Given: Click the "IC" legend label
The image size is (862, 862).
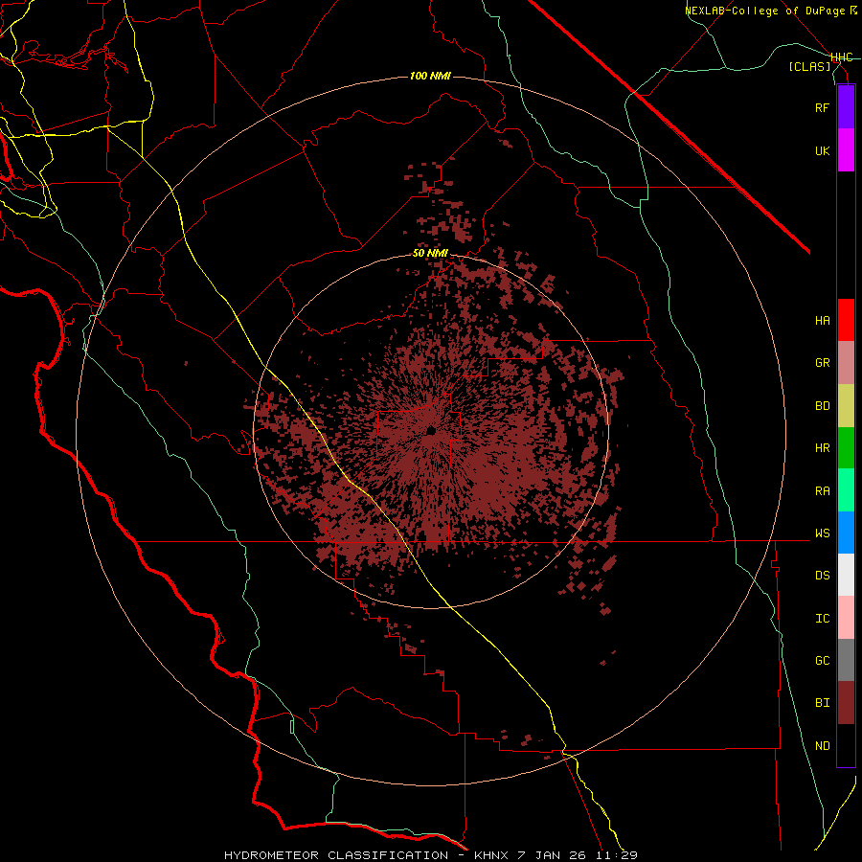Looking at the screenshot, I should click(x=822, y=618).
